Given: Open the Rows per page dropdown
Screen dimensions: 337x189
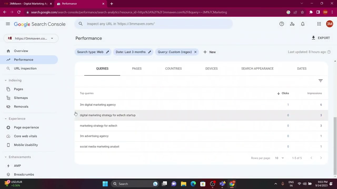Looking at the screenshot, I should coord(279,158).
